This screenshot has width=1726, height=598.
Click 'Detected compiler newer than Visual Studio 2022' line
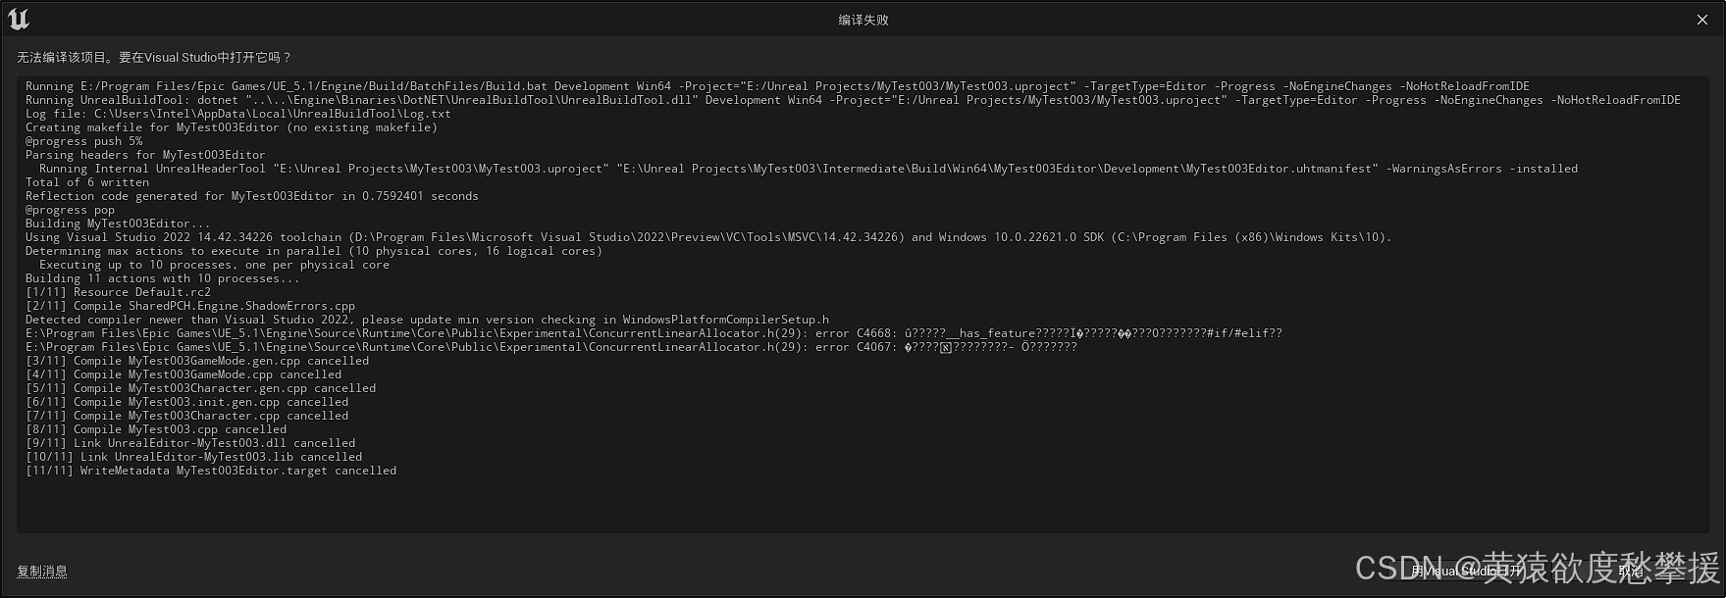point(427,320)
